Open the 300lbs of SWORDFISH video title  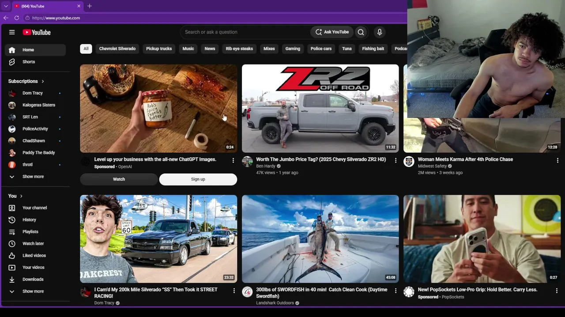point(322,293)
